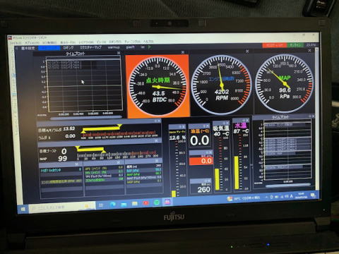The image size is (339, 254).
Task: Click the green arrow icon after the layout tabs
Action: tap(150, 47)
